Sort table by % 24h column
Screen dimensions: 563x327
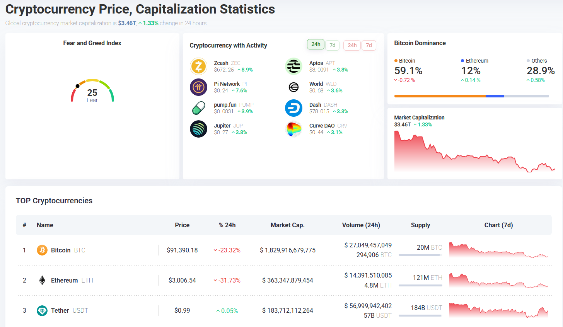[x=227, y=225]
